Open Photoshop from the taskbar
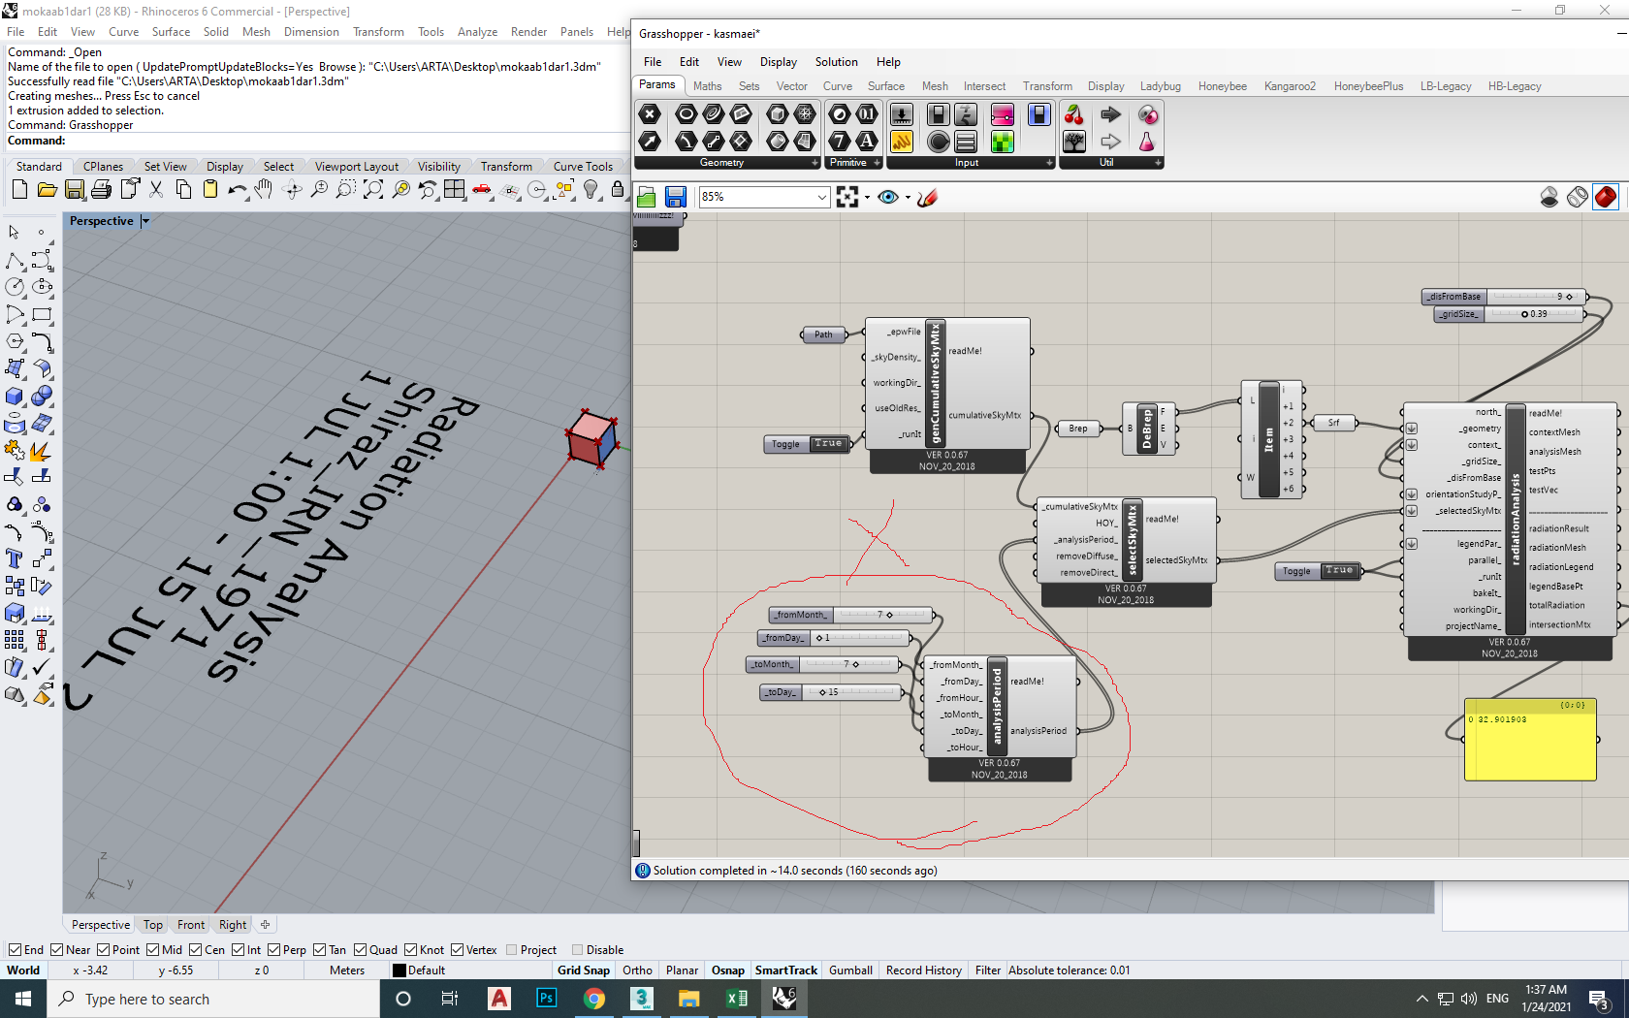The image size is (1629, 1018). click(x=546, y=999)
